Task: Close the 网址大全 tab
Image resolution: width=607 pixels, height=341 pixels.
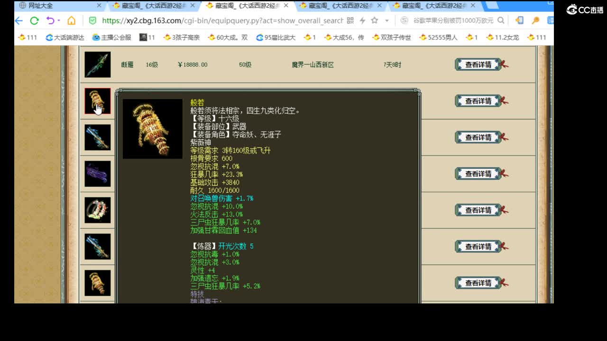Action: pyautogui.click(x=99, y=6)
